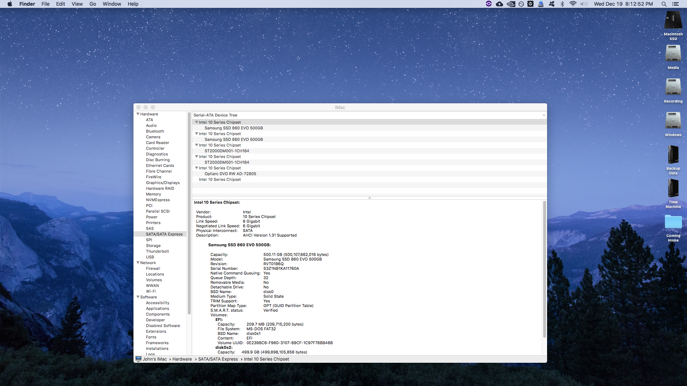The height and width of the screenshot is (386, 687).
Task: Open the Macintosh SSD desktop drive icon
Action: (673, 21)
